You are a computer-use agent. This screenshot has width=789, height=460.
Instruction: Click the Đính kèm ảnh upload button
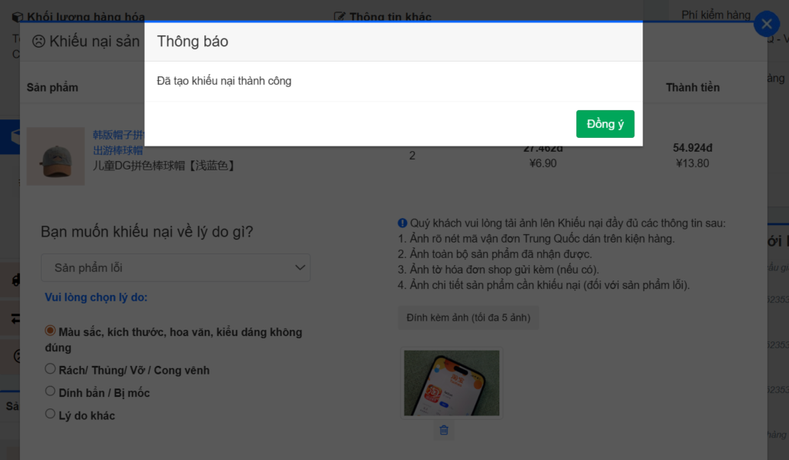coord(468,317)
